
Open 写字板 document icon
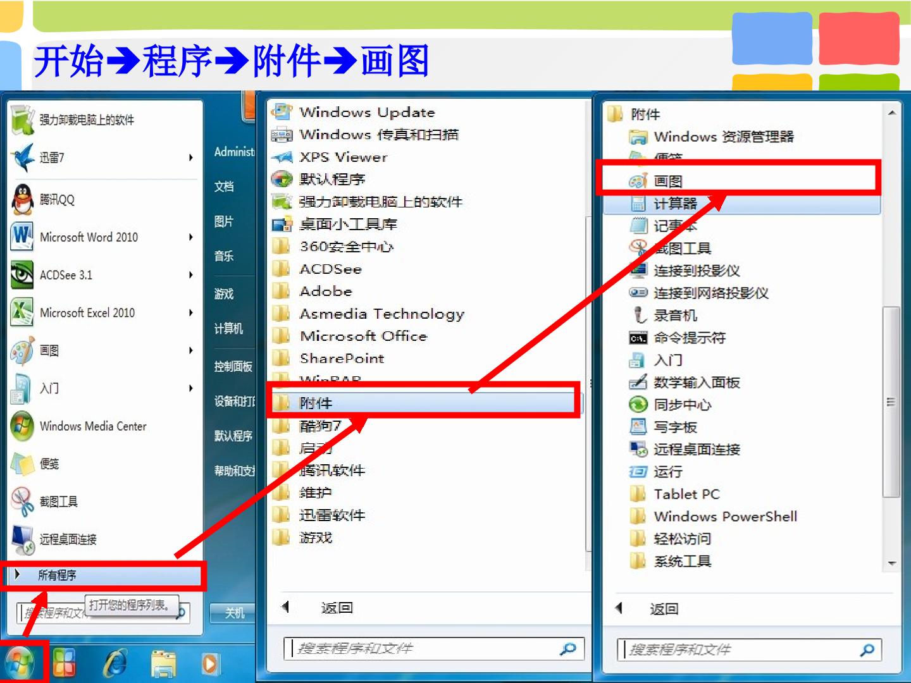click(638, 427)
